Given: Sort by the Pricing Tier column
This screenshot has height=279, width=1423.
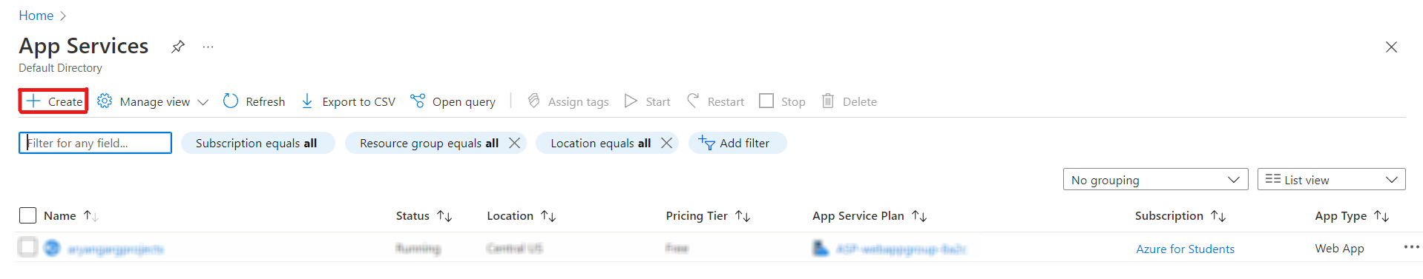Looking at the screenshot, I should 708,215.
